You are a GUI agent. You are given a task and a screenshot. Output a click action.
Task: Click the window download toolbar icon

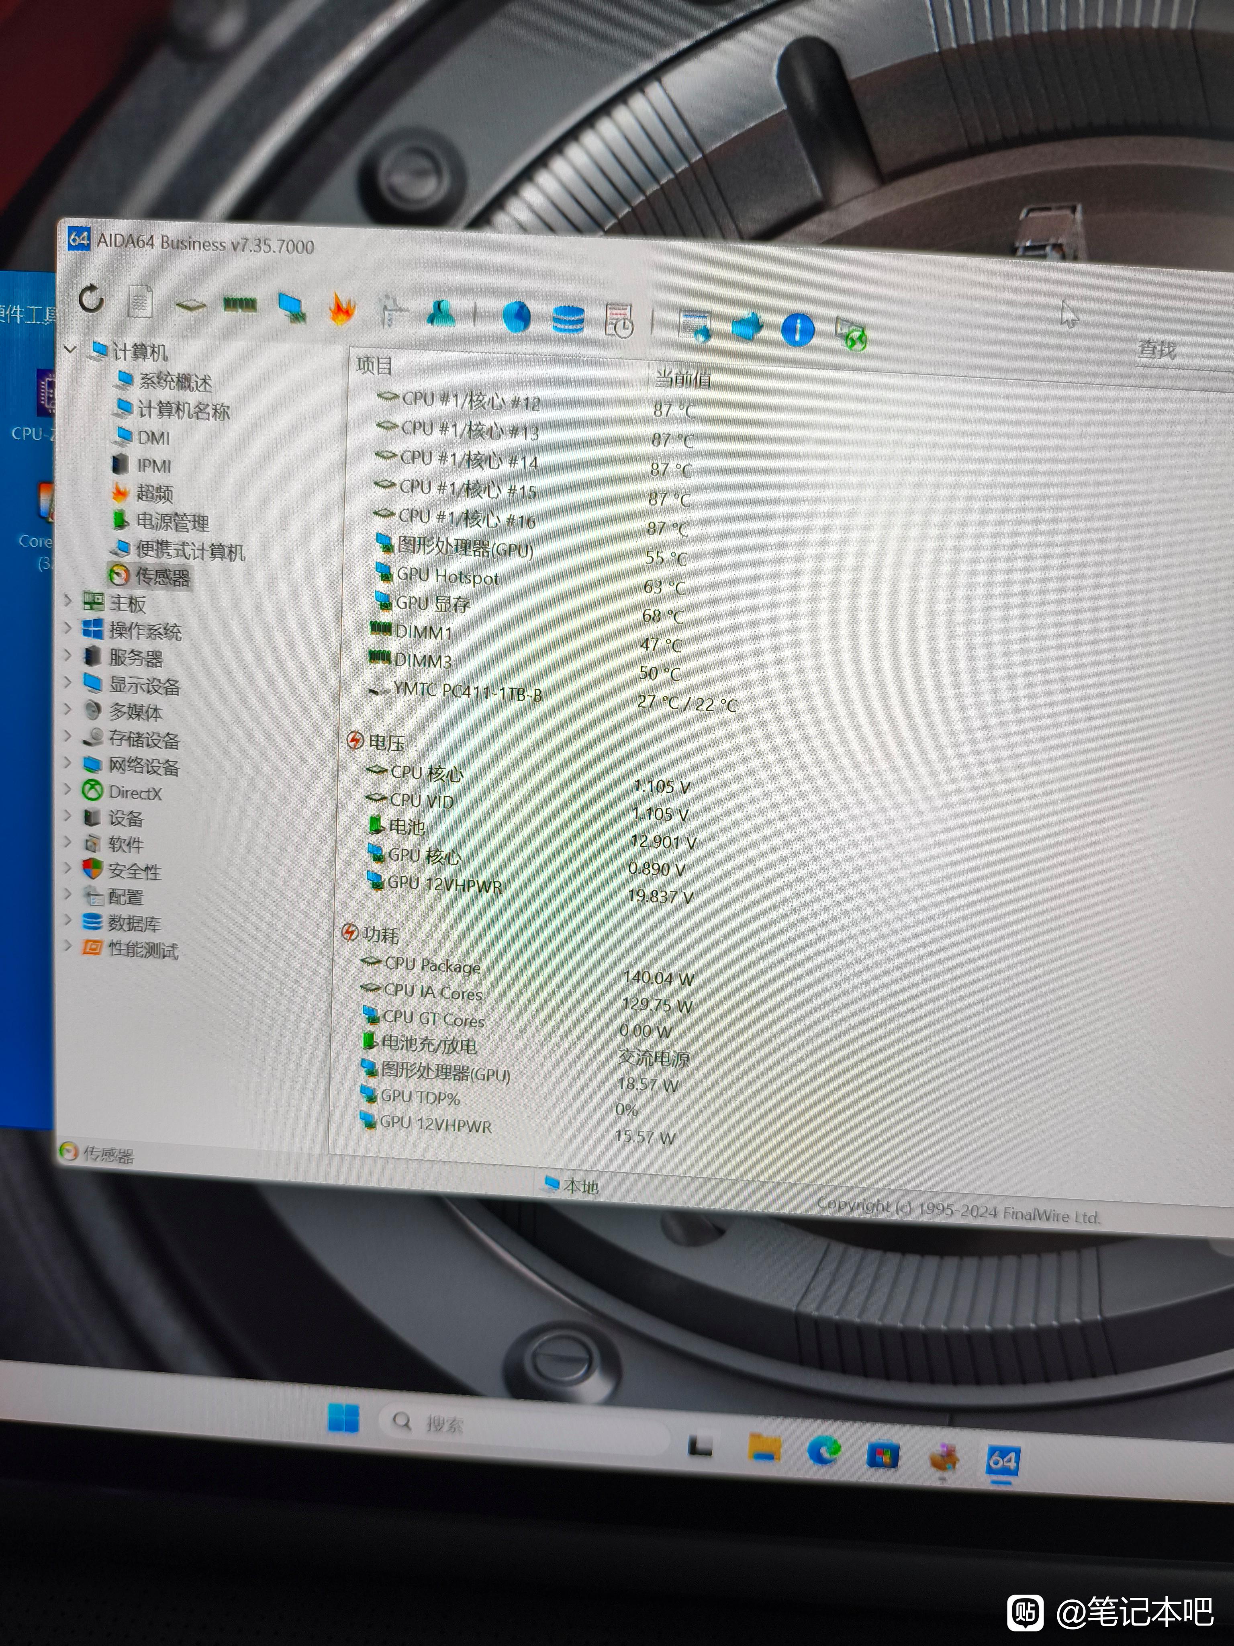[695, 325]
